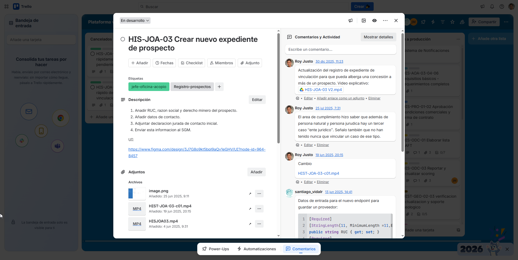Viewport: 518px width, 260px height.
Task: Switch to Power-Ups tab
Action: [216, 249]
